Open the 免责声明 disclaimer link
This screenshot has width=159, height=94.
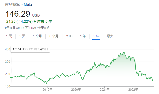44,28
